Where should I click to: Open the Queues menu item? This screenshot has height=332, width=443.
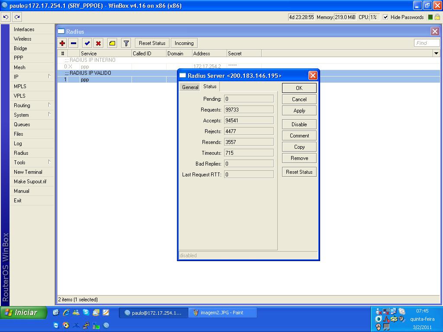tap(32, 124)
